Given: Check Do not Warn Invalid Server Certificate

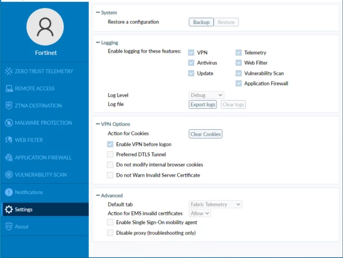Looking at the screenshot, I should (110, 175).
